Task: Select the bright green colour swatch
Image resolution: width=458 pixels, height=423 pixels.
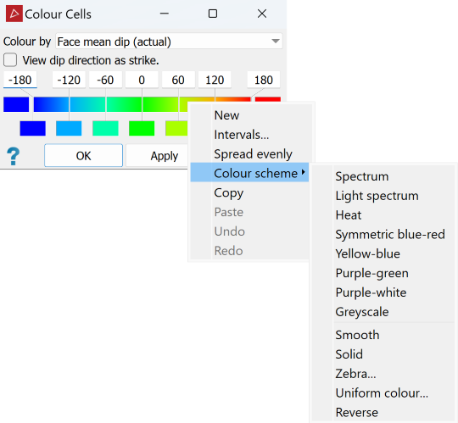Action: click(142, 129)
